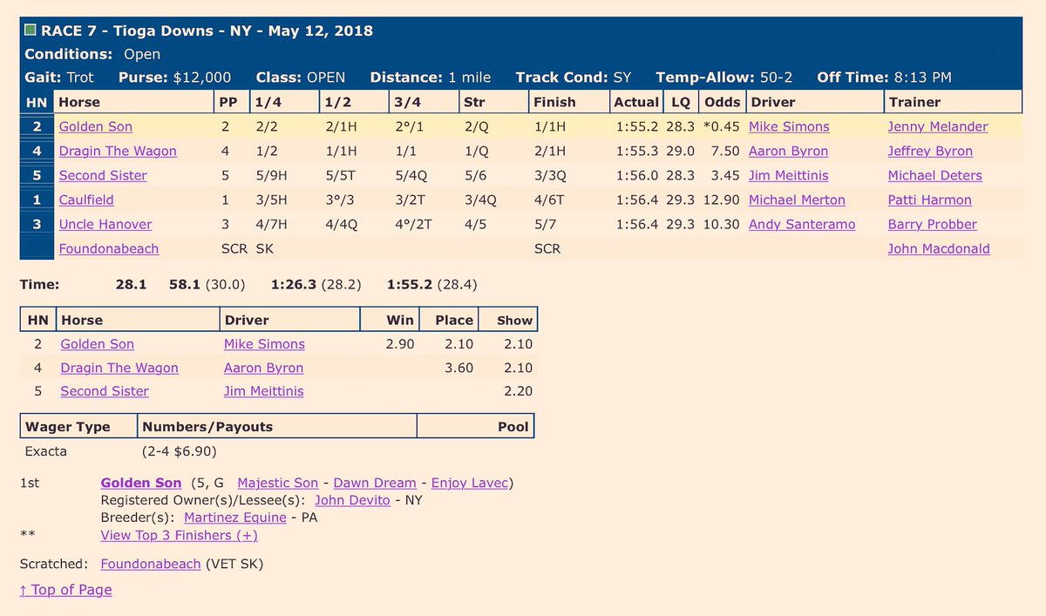The width and height of the screenshot is (1046, 616).
Task: Expand View Top 3 Finishers
Action: 180,535
